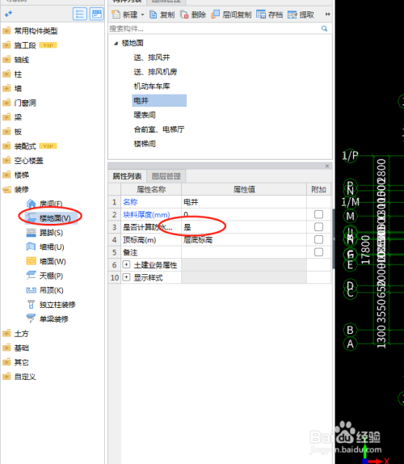The image size is (404, 464).
Task: Select 暖表间 in component list
Action: (145, 115)
